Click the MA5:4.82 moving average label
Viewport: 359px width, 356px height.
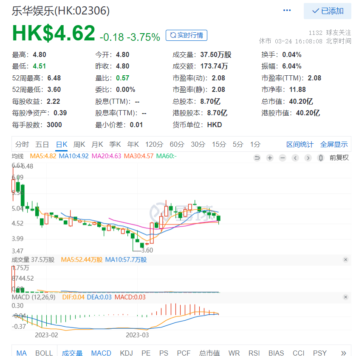43,156
